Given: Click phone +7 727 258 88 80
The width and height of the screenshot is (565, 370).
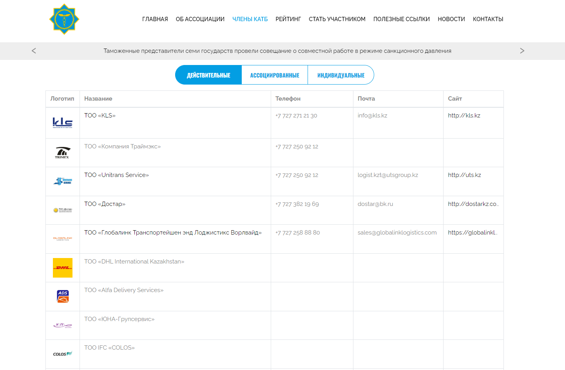Looking at the screenshot, I should click(x=298, y=233).
